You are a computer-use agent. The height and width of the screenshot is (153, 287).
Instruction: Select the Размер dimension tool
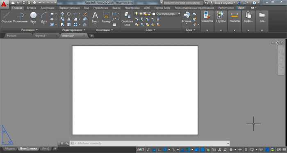[106, 17]
